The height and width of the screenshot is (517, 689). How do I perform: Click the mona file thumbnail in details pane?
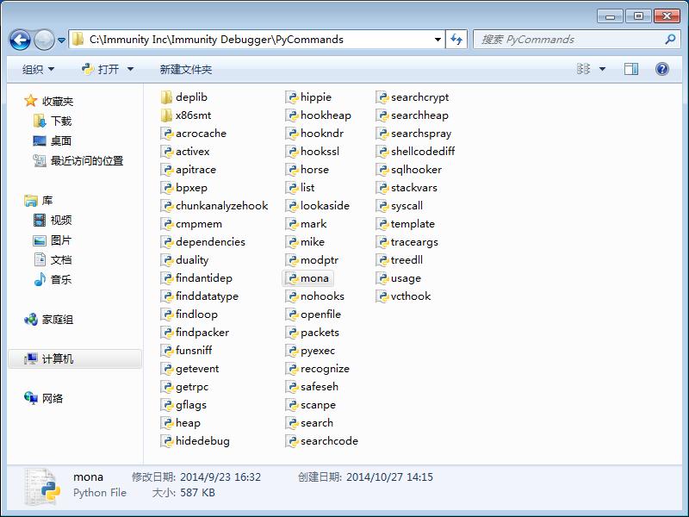(x=42, y=487)
